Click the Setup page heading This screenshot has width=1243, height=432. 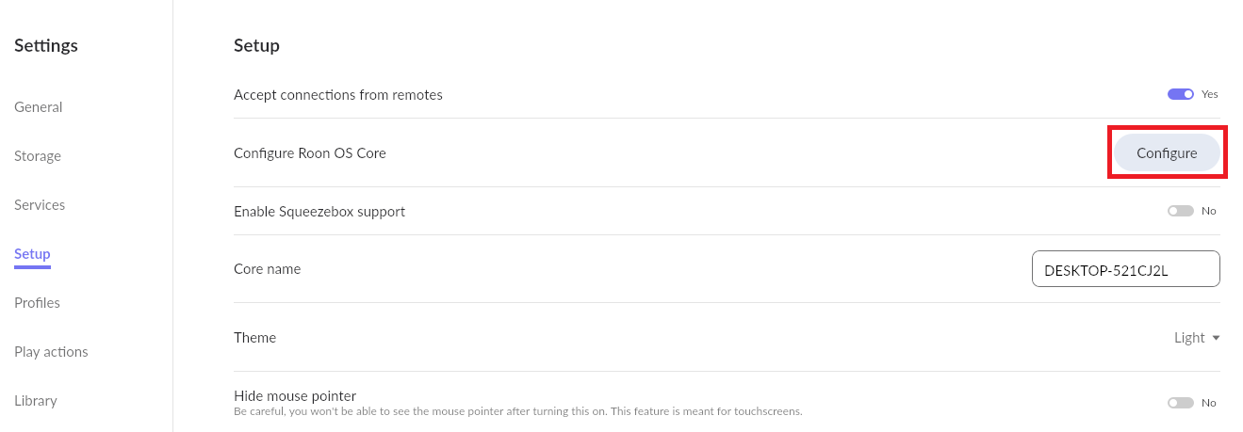point(256,45)
